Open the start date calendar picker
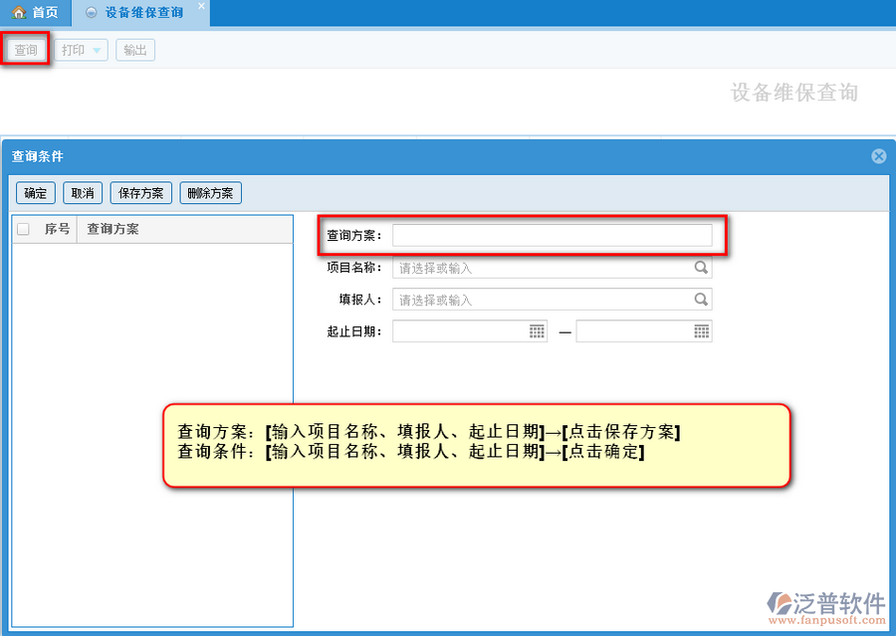 click(x=537, y=331)
